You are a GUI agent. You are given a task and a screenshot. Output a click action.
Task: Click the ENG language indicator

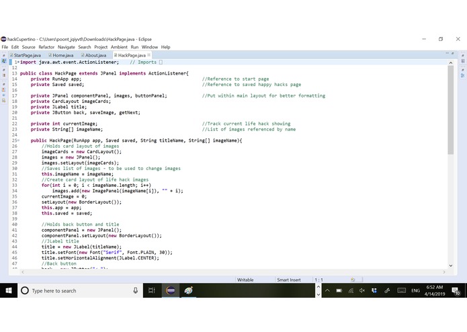(415, 290)
